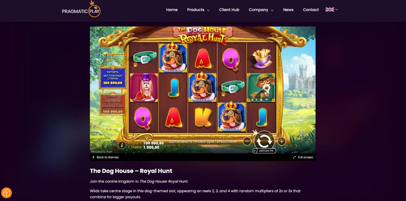Click the Pragmatic Play logo

[x=81, y=9]
